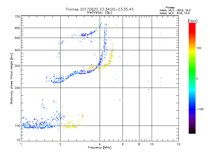The image size is (210, 157).
Task: Click the 750 height axis tick label
Action: 17,16
